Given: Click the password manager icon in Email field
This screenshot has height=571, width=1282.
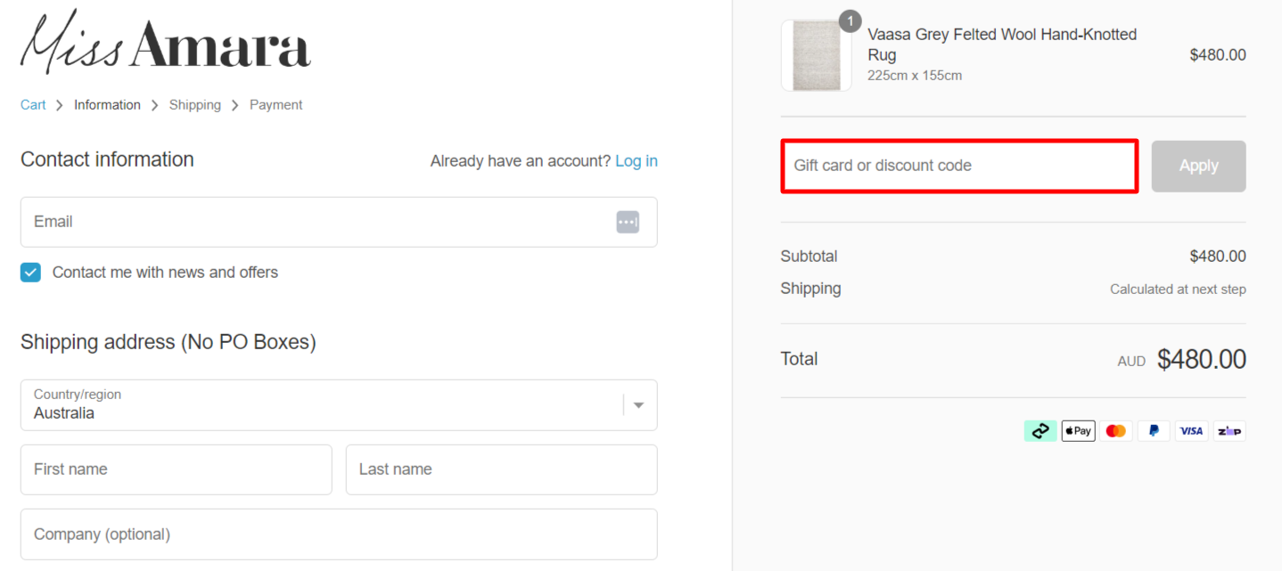Looking at the screenshot, I should (x=628, y=222).
